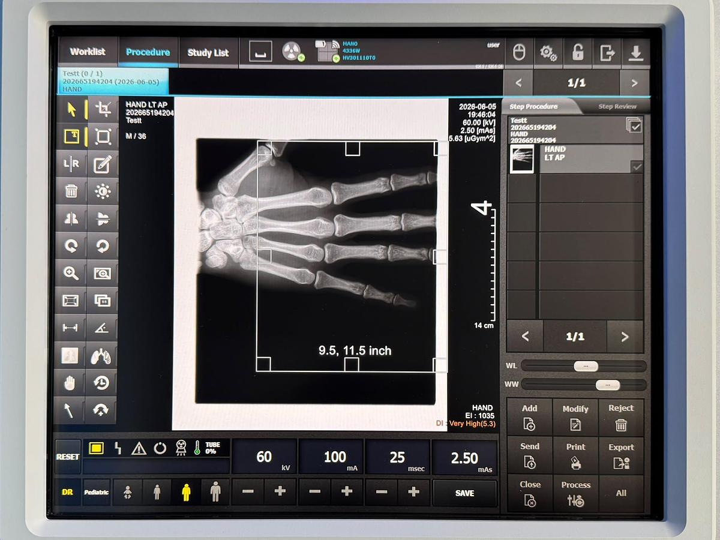Click the Modify button
This screenshot has height=540, width=720.
coord(575,417)
